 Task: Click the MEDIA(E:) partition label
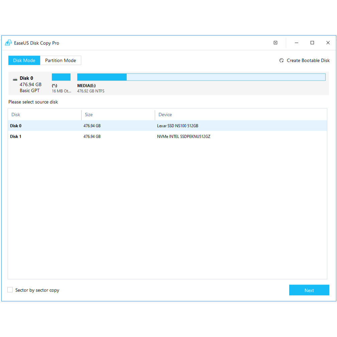tap(86, 86)
